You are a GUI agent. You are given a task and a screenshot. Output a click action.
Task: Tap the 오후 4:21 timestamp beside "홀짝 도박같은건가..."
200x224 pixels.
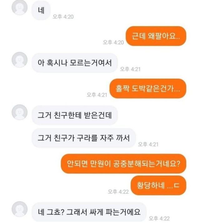click(97, 95)
